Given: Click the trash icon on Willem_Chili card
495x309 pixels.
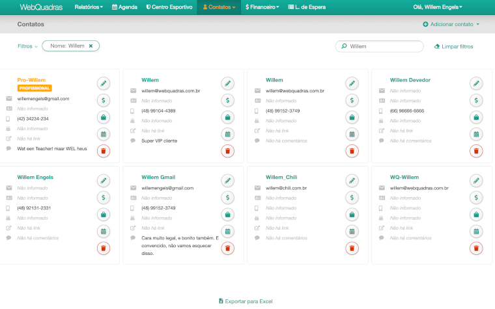Looking at the screenshot, I should [x=352, y=248].
